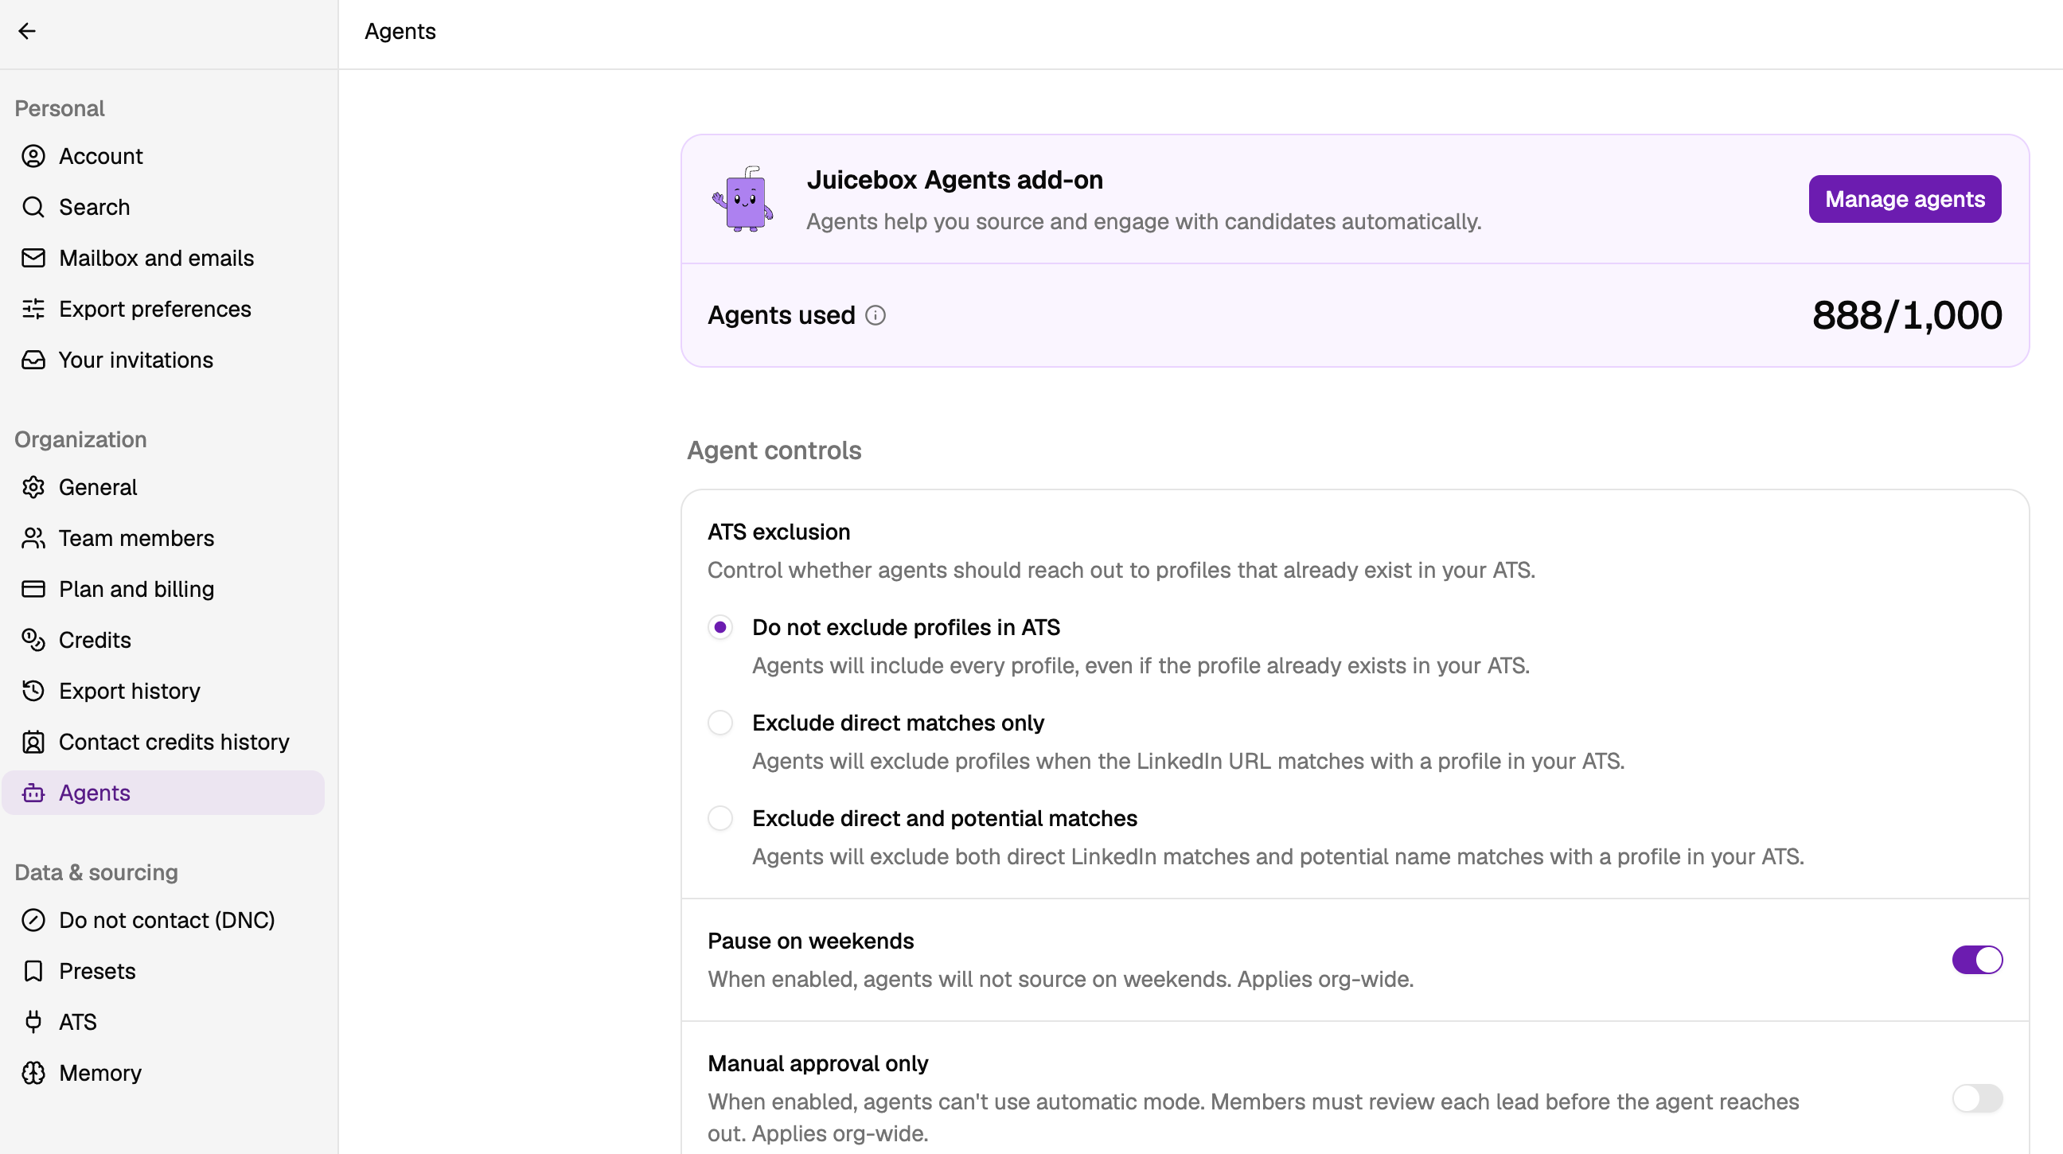The image size is (2063, 1154).
Task: Enable Manual approval only toggle
Action: (1977, 1099)
